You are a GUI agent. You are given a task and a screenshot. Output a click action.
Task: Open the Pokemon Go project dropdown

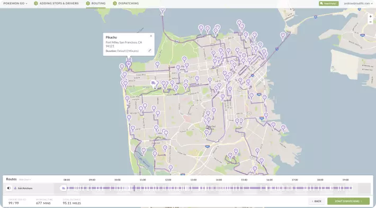(15, 3)
